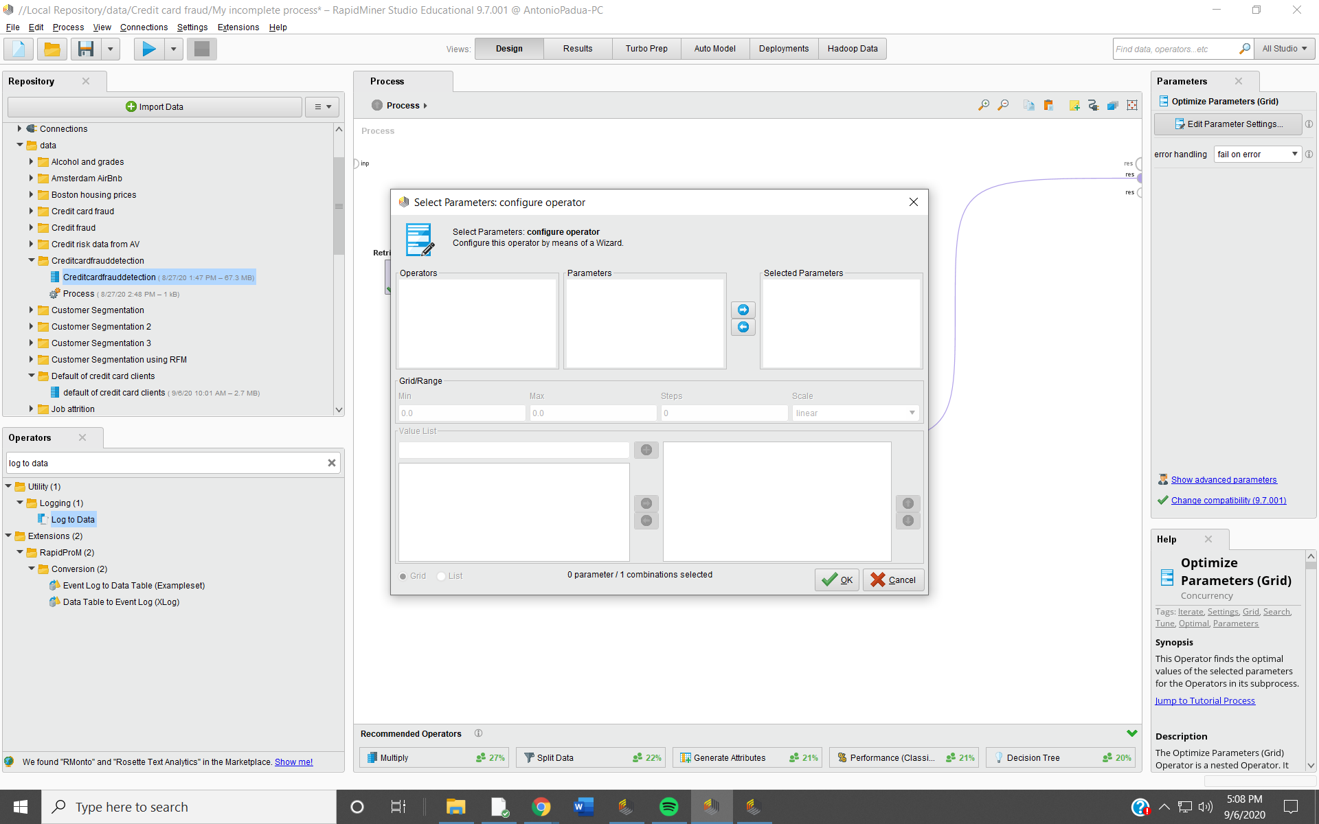Screen dimensions: 1319x824
Task: Switch to the Results view
Action: [578, 49]
